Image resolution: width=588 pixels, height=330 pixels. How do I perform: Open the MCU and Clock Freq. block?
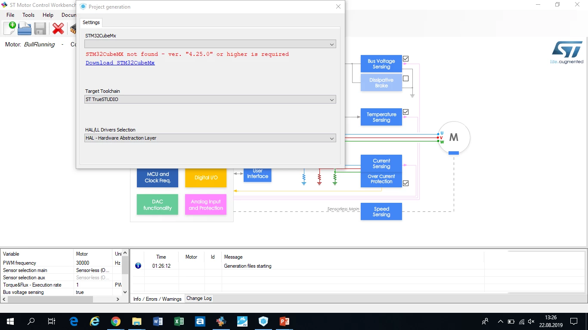pos(158,177)
